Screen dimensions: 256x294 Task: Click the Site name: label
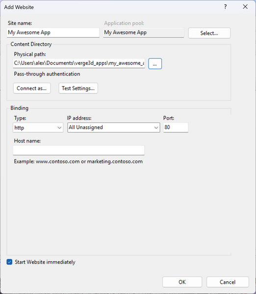click(x=20, y=23)
